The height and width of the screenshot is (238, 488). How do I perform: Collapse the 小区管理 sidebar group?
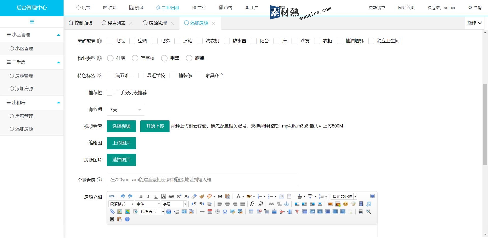[32, 35]
